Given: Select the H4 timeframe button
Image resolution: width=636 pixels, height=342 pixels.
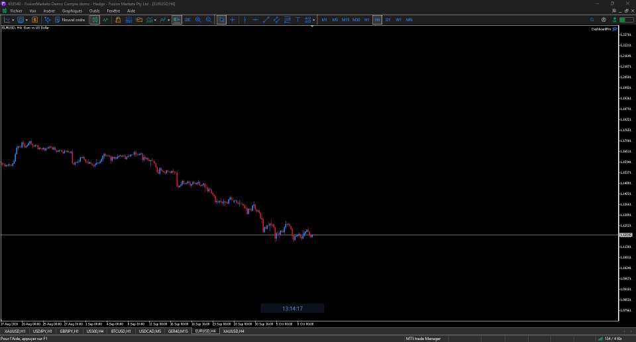Looking at the screenshot, I should (377, 19).
